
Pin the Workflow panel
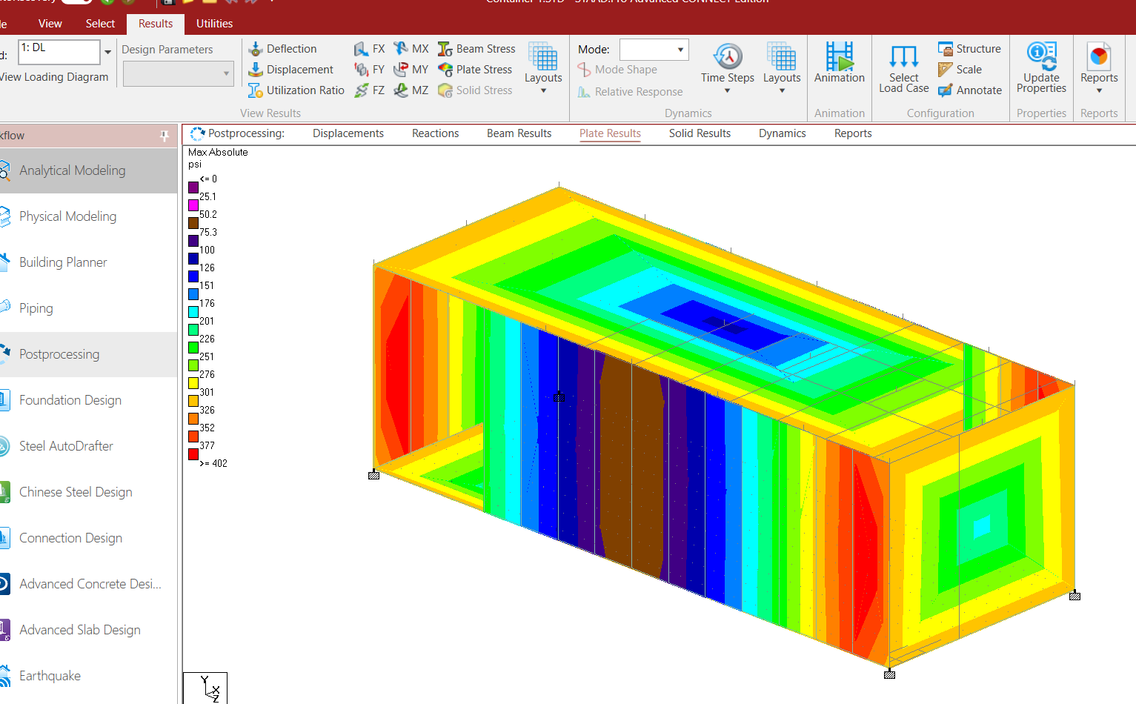pyautogui.click(x=165, y=136)
